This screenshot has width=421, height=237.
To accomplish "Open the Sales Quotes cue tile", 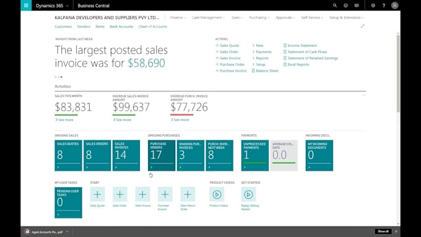I will point(68,155).
